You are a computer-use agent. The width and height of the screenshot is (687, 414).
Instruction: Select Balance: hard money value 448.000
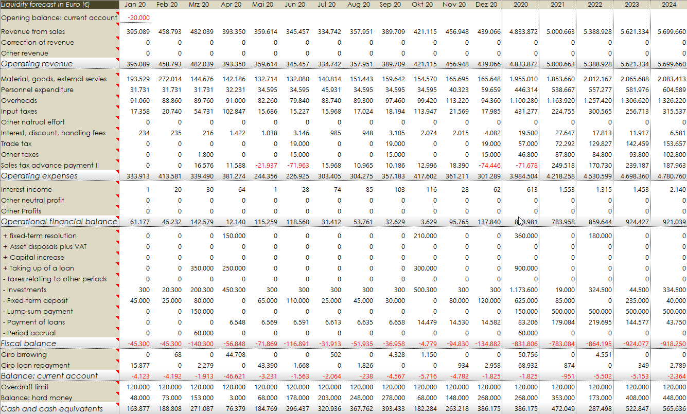[x=674, y=398]
